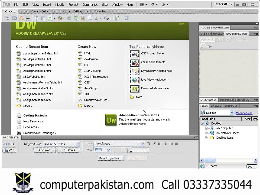Open the BrowserLab Integration video icon
The width and height of the screenshot is (260, 195).
[135, 89]
